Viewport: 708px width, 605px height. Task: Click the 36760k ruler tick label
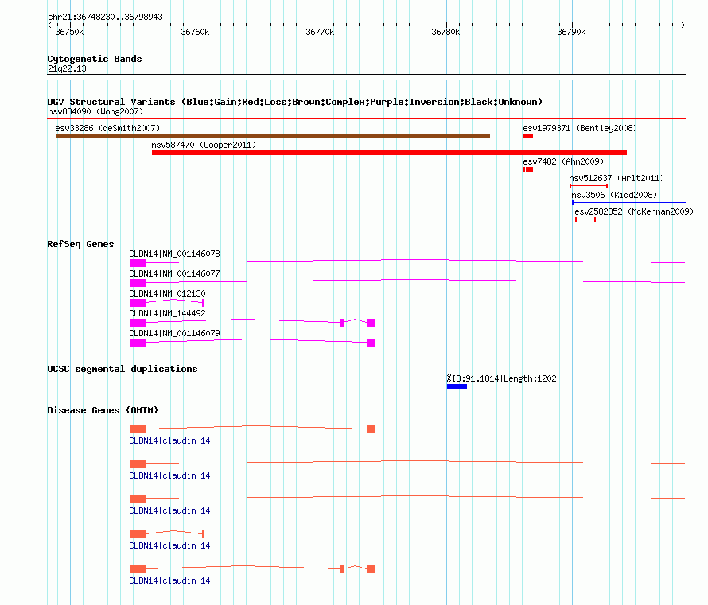coord(195,32)
